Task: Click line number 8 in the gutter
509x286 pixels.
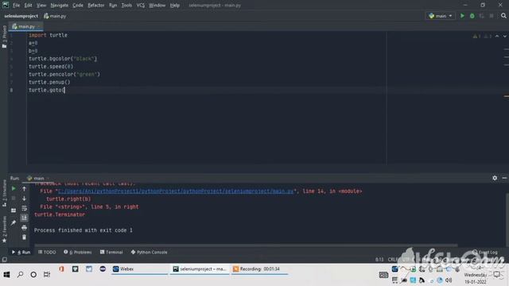Action: 12,90
